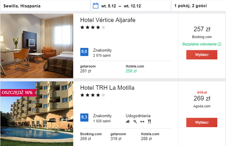View the Hotel TRH La Motilla pool photo
The image size is (226, 146).
click(x=37, y=114)
